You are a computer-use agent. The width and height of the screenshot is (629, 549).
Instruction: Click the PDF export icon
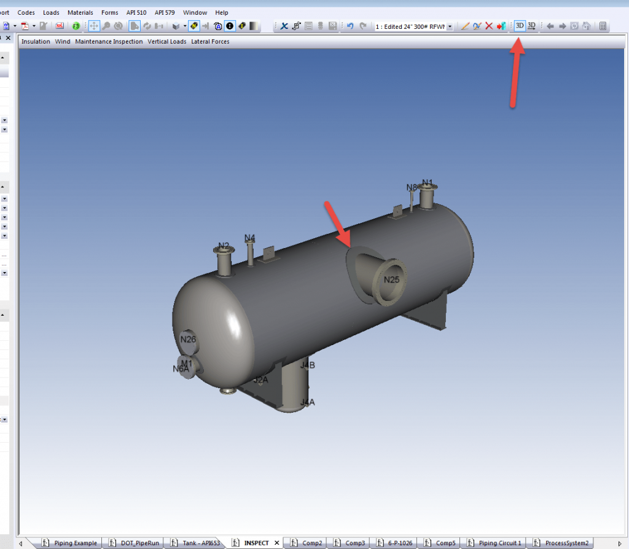[x=25, y=26]
